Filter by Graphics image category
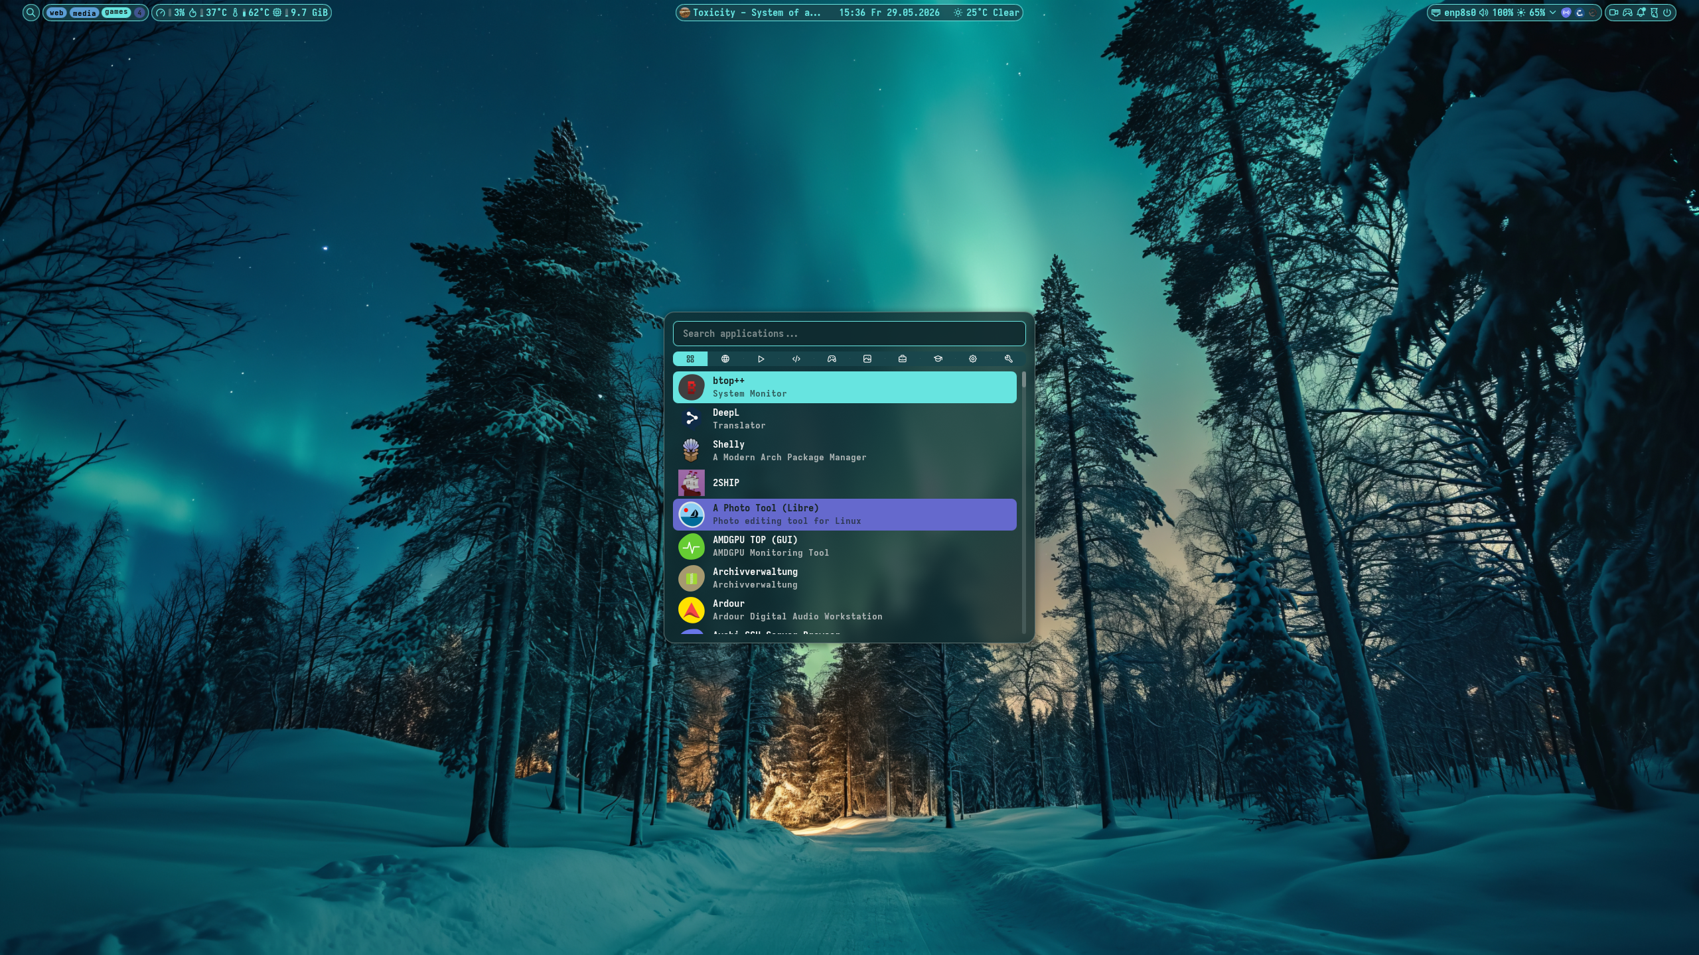 click(x=867, y=359)
